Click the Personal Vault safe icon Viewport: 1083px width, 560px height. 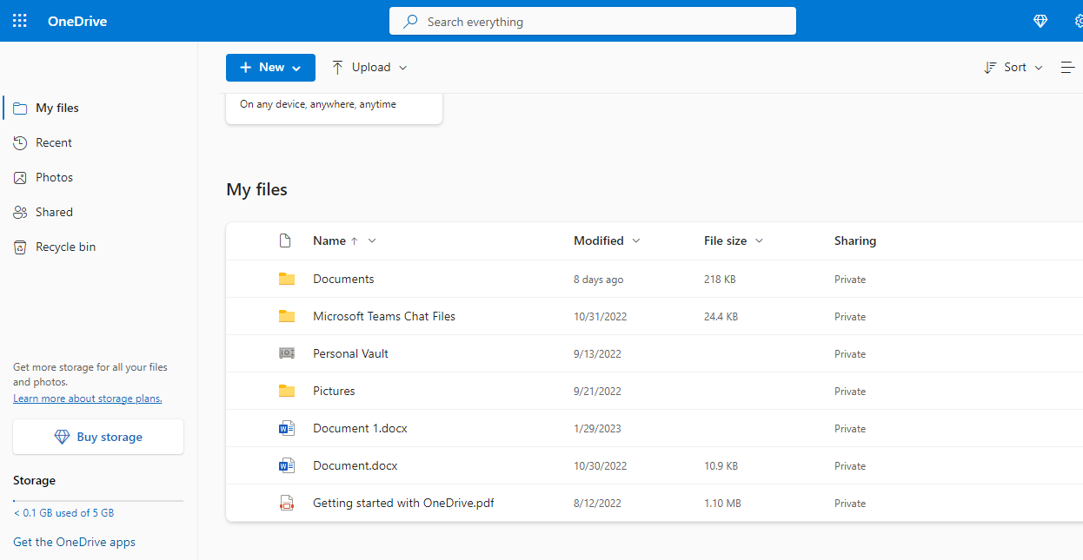click(287, 353)
